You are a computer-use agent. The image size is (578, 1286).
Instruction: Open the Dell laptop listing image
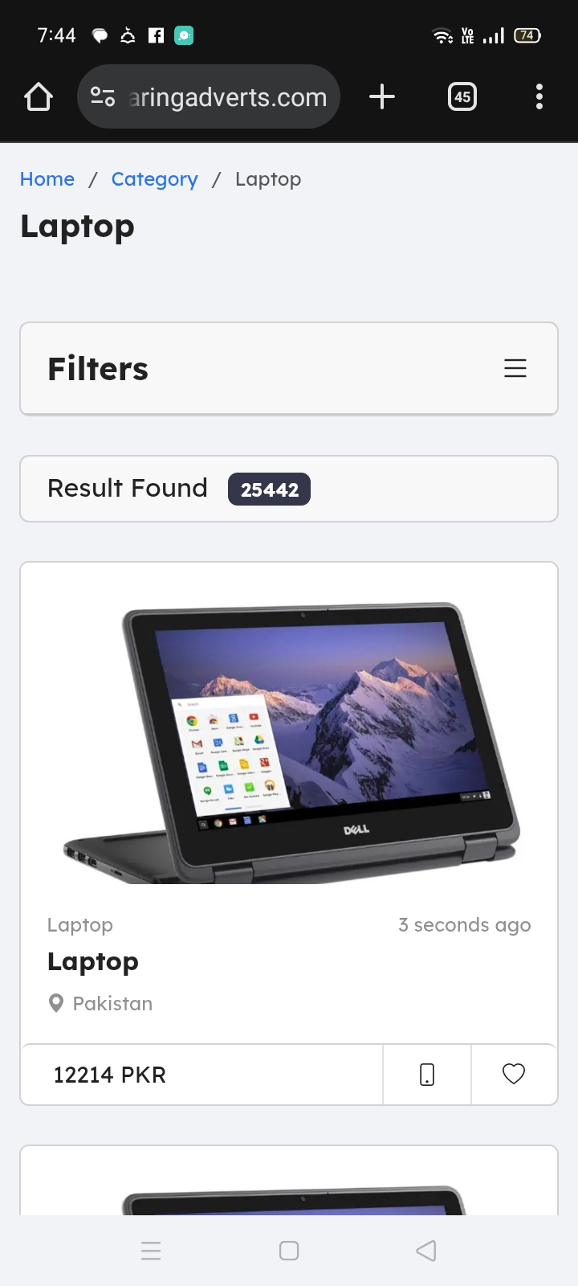click(x=289, y=743)
